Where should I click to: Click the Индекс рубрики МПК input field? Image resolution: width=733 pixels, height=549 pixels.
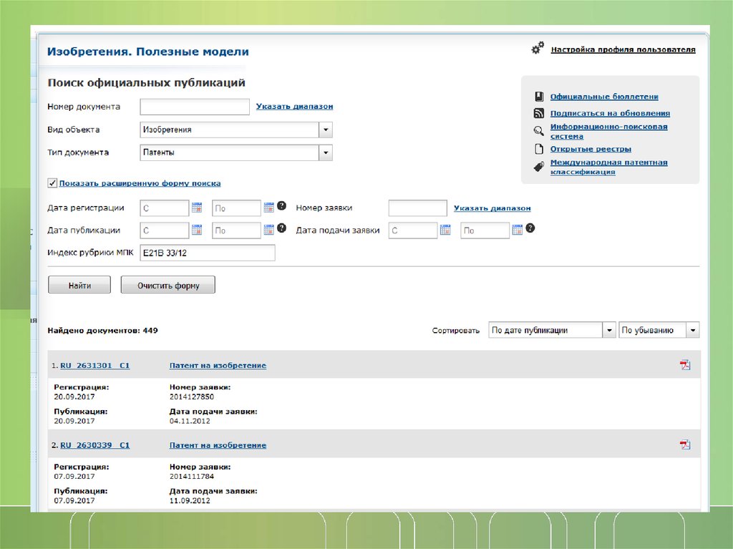207,253
